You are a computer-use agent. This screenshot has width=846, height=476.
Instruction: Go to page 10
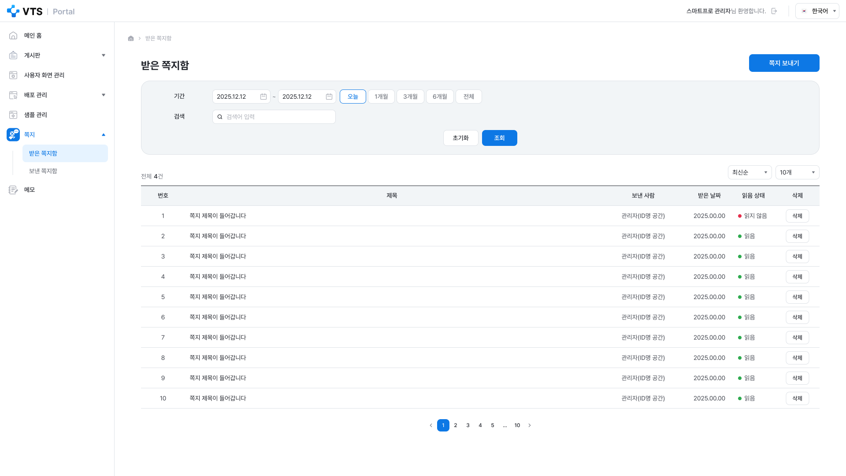pyautogui.click(x=517, y=425)
